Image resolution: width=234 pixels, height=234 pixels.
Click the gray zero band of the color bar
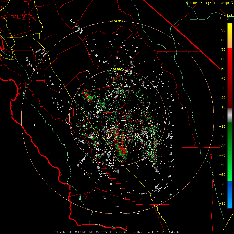(x=230, y=115)
